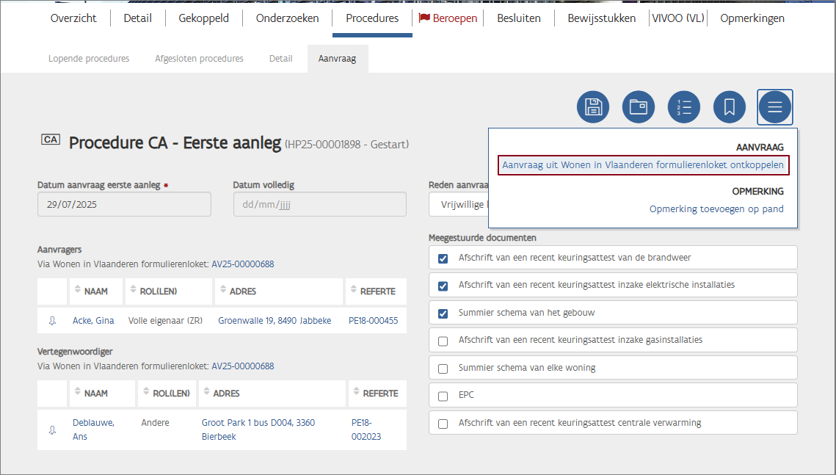836x475 pixels.
Task: Sort Aanvragers table by NAAM column
Action: (x=95, y=291)
